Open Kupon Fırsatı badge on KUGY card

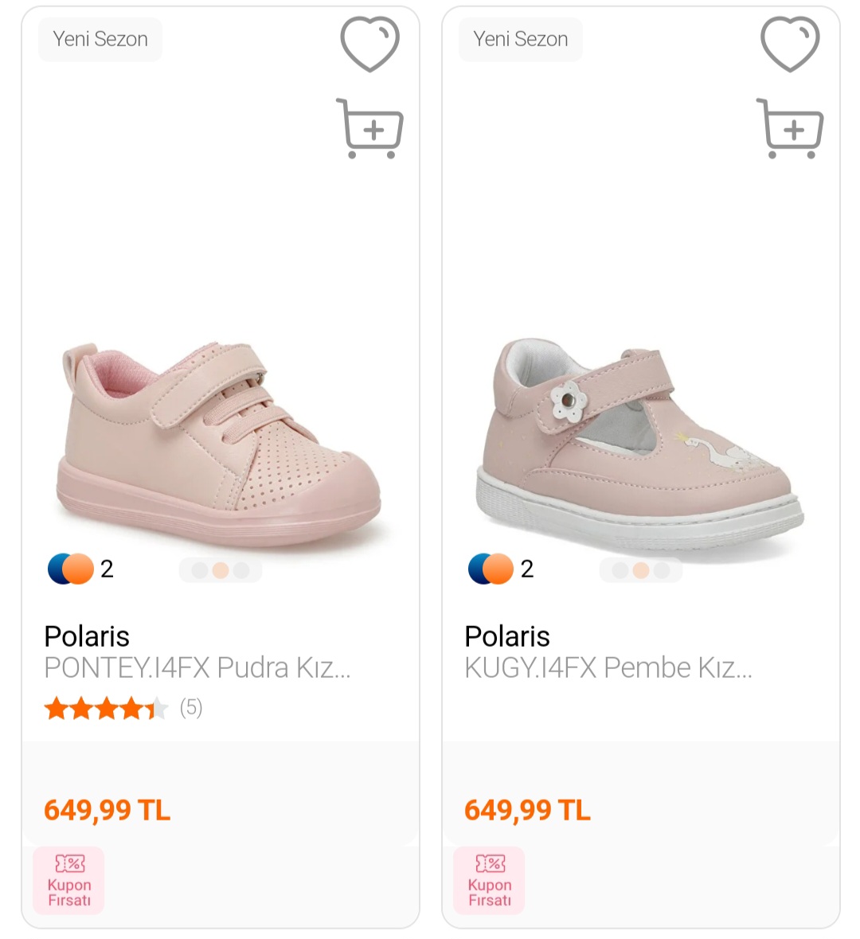click(x=489, y=880)
